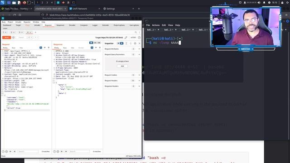This screenshot has width=290, height=163.
Task: Open Repeater send settings gear icon
Action: [x=13, y=38]
